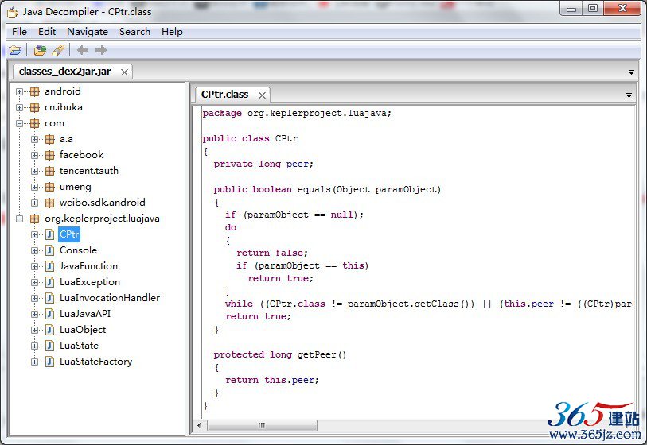Select the LuaObject tree item
Image resolution: width=647 pixels, height=445 pixels.
pyautogui.click(x=83, y=330)
